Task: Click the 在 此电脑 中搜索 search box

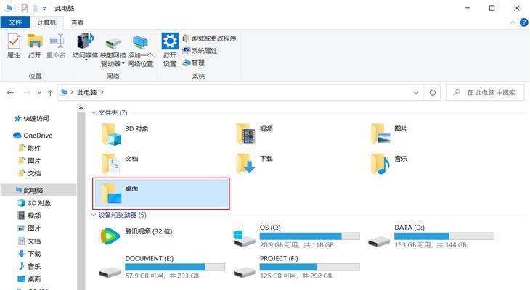Action: click(x=485, y=92)
